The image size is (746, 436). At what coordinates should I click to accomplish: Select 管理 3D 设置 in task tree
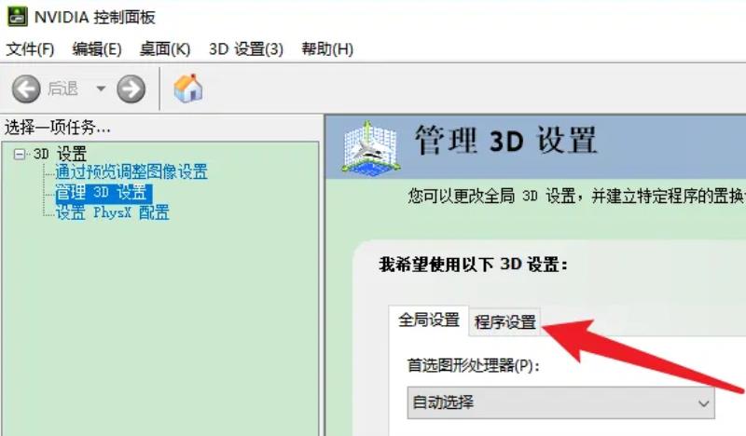point(104,193)
